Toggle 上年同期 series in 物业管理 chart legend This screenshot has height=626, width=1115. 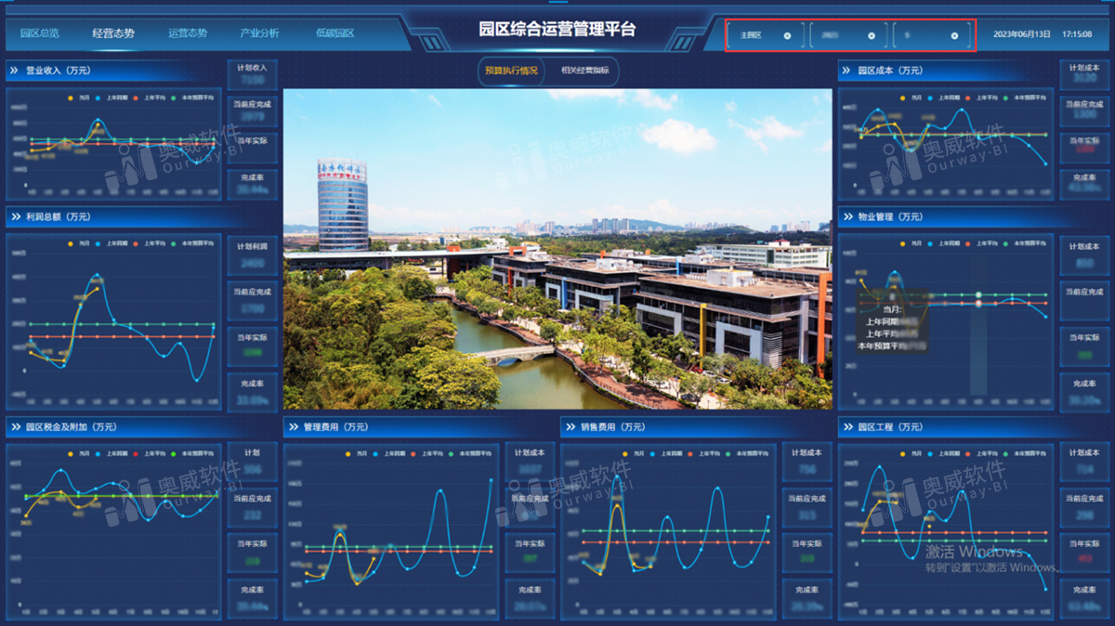(x=944, y=243)
